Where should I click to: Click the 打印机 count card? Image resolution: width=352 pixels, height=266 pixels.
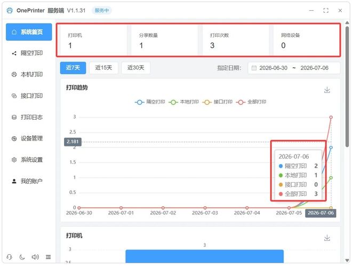(x=93, y=40)
